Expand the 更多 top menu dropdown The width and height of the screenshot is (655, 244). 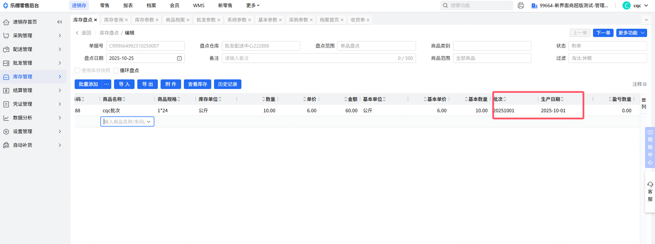coord(253,5)
